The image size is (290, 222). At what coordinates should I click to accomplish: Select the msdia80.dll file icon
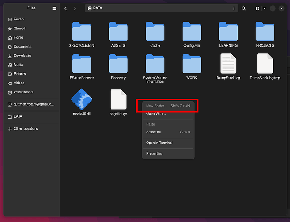pyautogui.click(x=82, y=99)
